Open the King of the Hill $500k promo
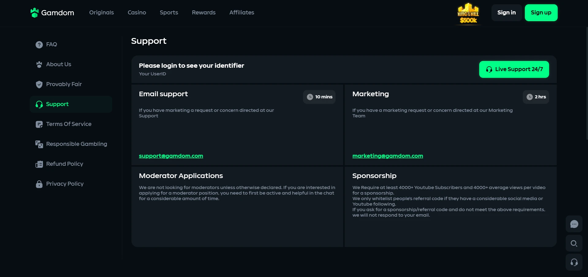 point(468,13)
